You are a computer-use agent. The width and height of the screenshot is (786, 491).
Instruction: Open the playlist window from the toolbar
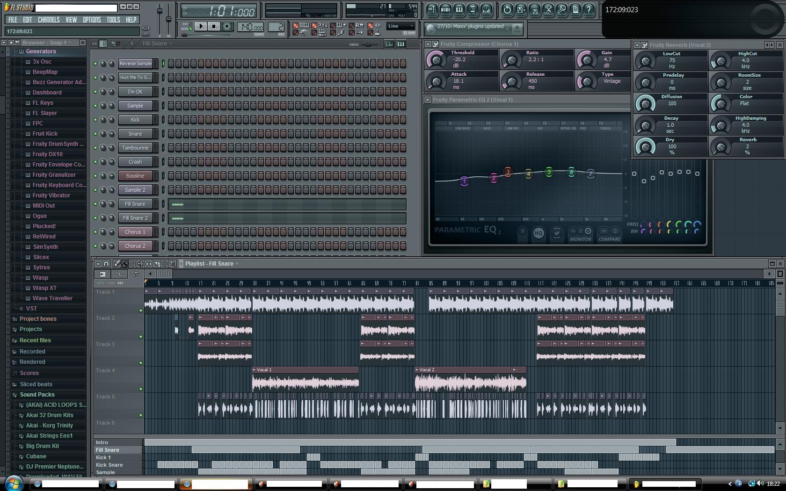click(x=432, y=9)
